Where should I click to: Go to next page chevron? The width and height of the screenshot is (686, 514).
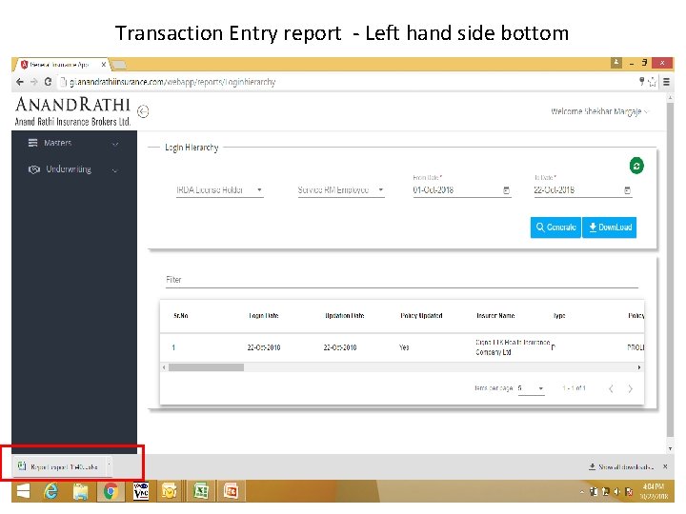click(x=630, y=389)
